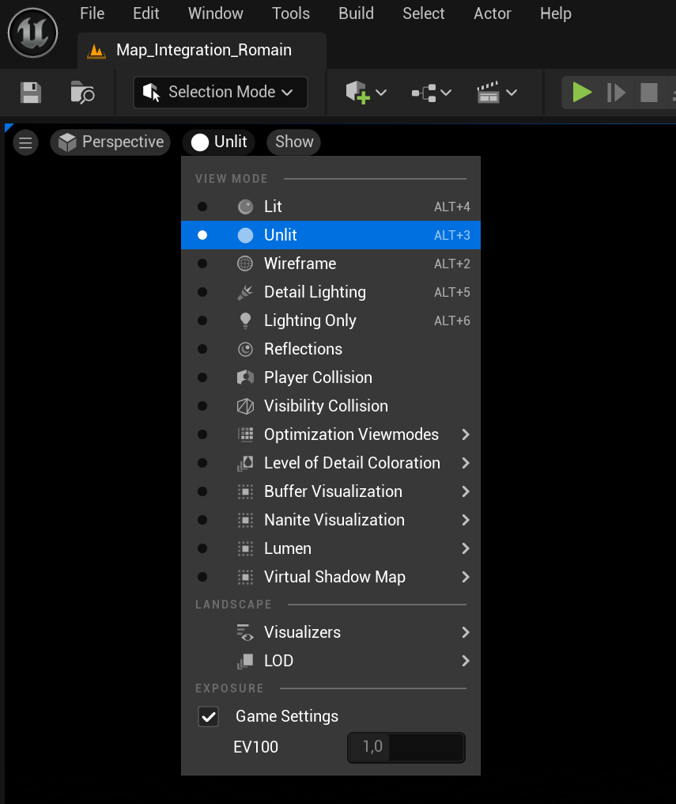Expand the landscape LOD submenu arrow
Viewport: 676px width, 804px height.
pyautogui.click(x=466, y=661)
